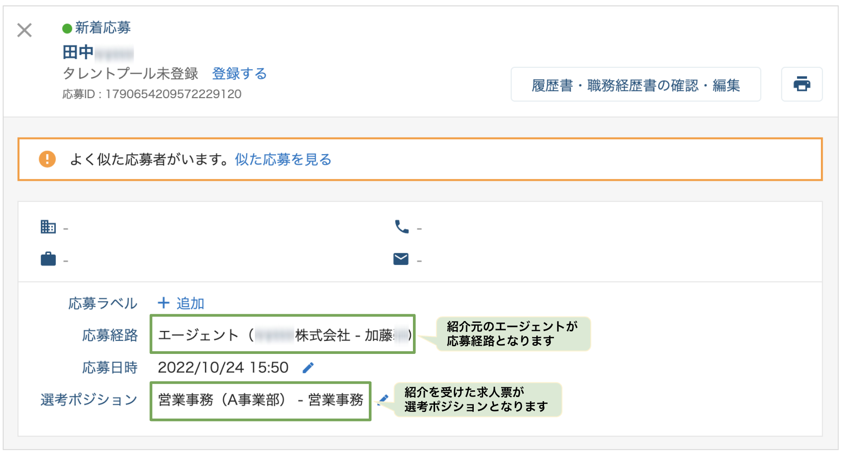Edit the application date with the pencil icon
The height and width of the screenshot is (456, 843).
point(308,368)
